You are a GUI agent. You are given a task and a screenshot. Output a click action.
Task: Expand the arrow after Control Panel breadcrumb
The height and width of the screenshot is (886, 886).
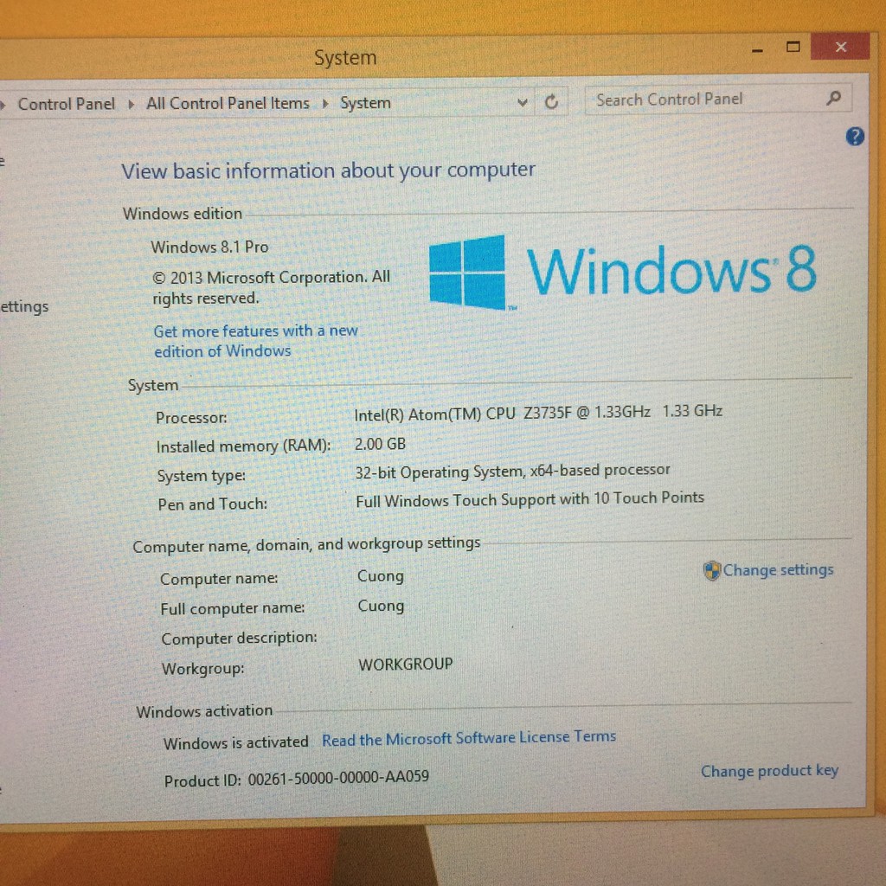(x=132, y=104)
